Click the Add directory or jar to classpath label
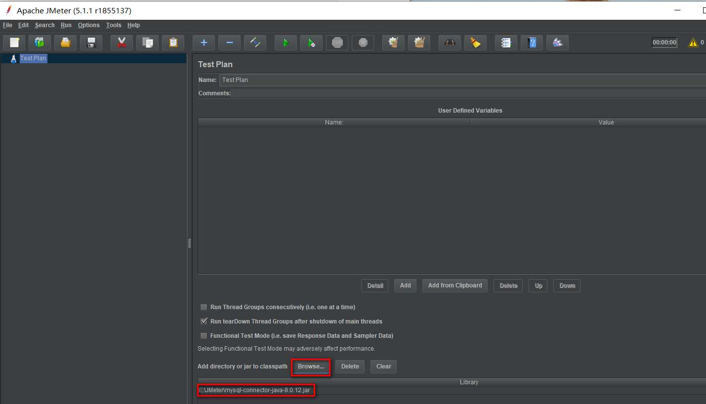 pyautogui.click(x=243, y=366)
